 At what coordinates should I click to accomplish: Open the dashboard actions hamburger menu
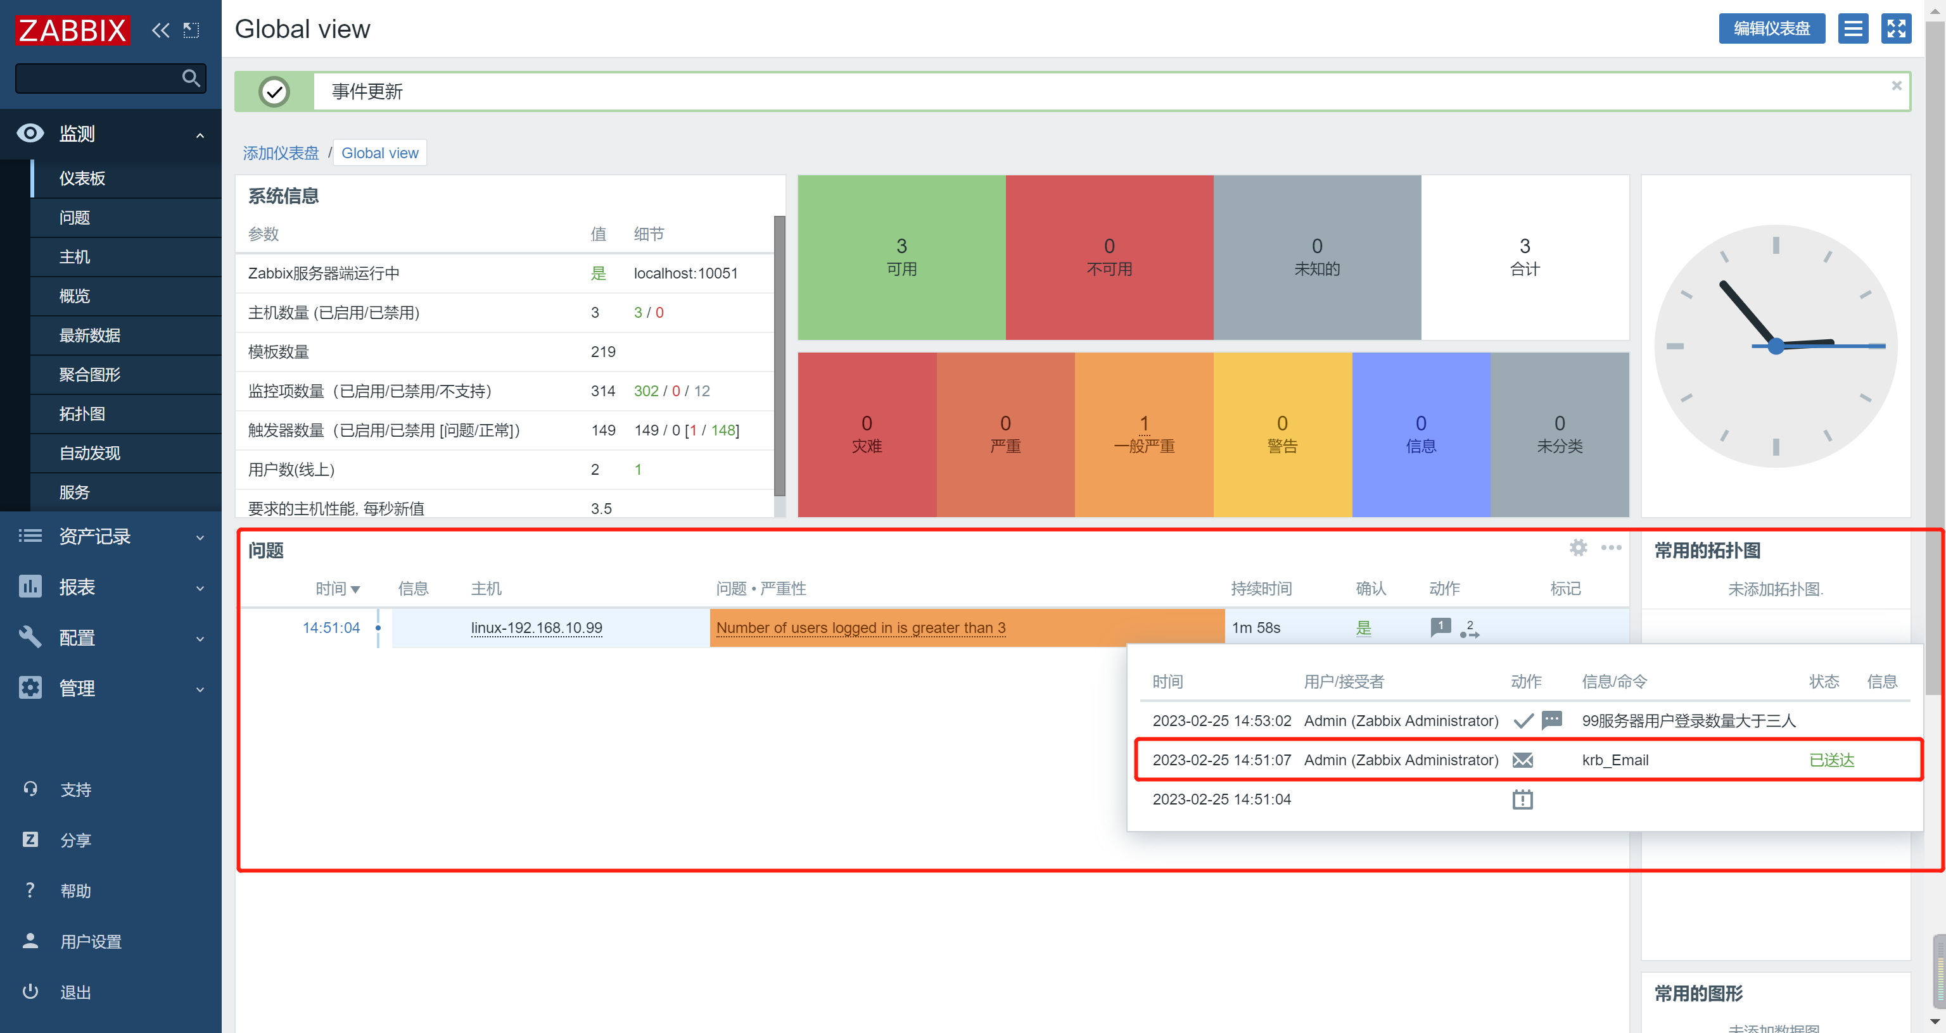point(1852,28)
